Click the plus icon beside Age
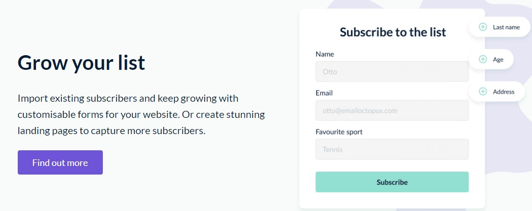The height and width of the screenshot is (211, 532). pos(482,59)
